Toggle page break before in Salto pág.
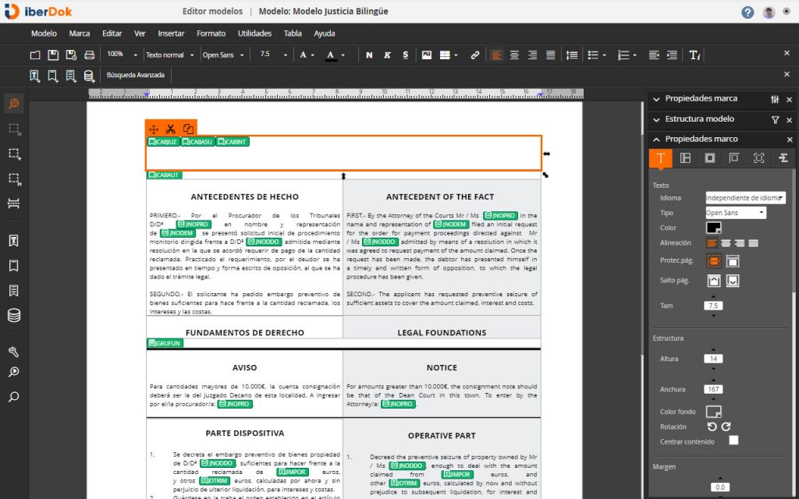 click(714, 281)
